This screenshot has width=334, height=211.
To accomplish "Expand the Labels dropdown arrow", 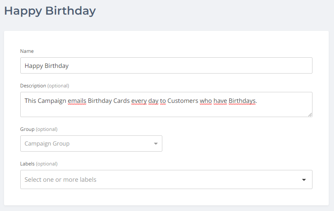I will click(x=304, y=180).
